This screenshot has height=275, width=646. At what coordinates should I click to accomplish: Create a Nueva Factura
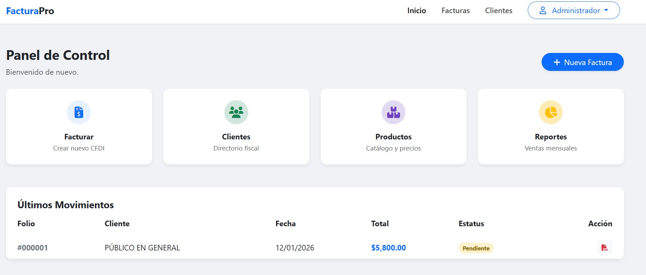click(x=583, y=62)
